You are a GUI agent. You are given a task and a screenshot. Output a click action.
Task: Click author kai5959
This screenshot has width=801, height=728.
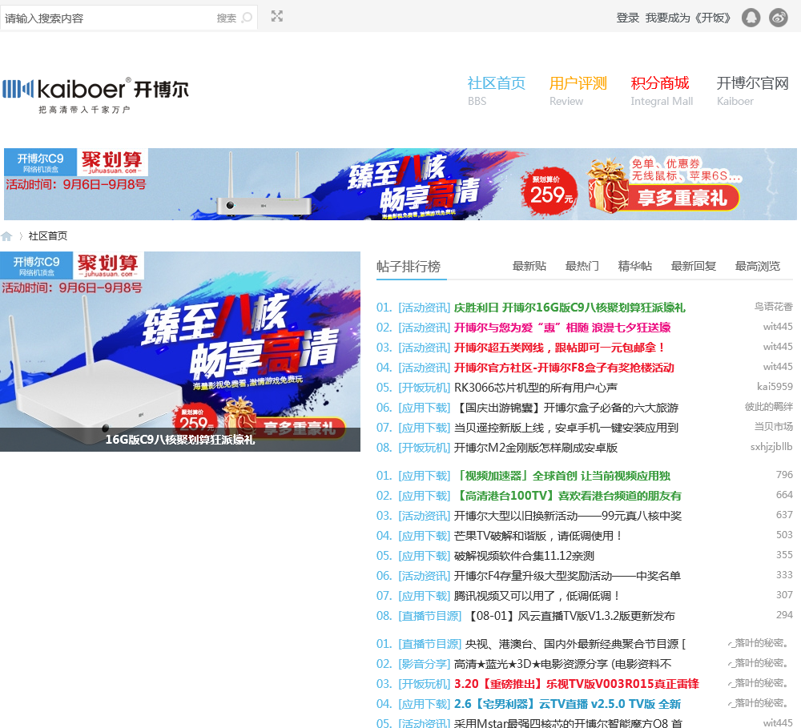(775, 386)
